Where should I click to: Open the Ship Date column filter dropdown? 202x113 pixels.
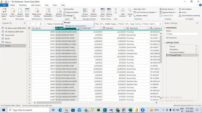point(125,28)
